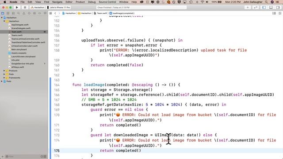Choose John's iPhone 11 Pro run destination
Viewport: 283px width, 159px height.
58,8
